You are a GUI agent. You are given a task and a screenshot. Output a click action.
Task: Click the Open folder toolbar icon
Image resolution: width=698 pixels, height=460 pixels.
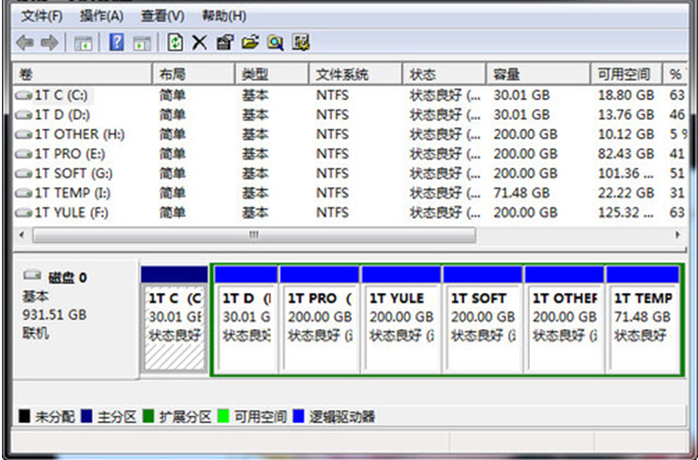click(249, 43)
